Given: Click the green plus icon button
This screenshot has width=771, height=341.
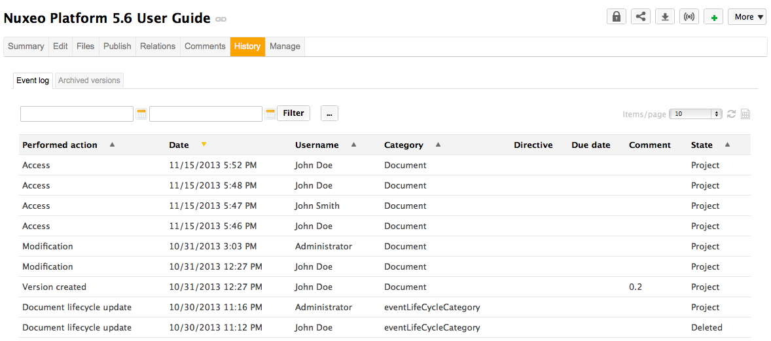Looking at the screenshot, I should [713, 17].
